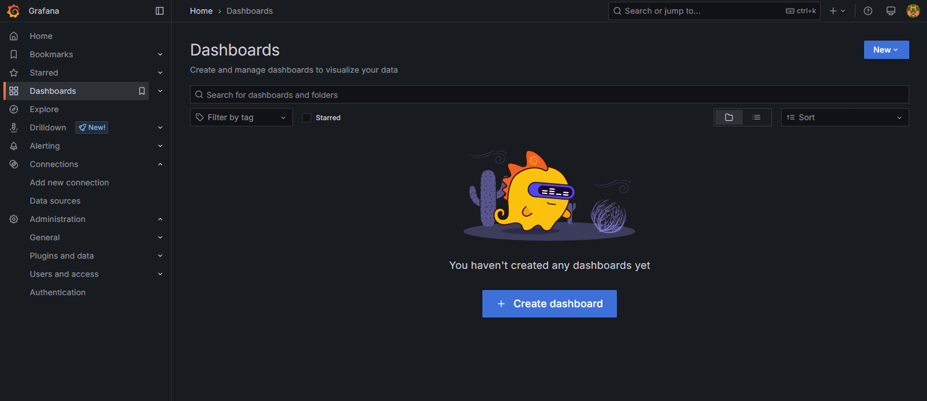Focus the Search or jump to field
Image resolution: width=927 pixels, height=401 pixels.
click(714, 11)
